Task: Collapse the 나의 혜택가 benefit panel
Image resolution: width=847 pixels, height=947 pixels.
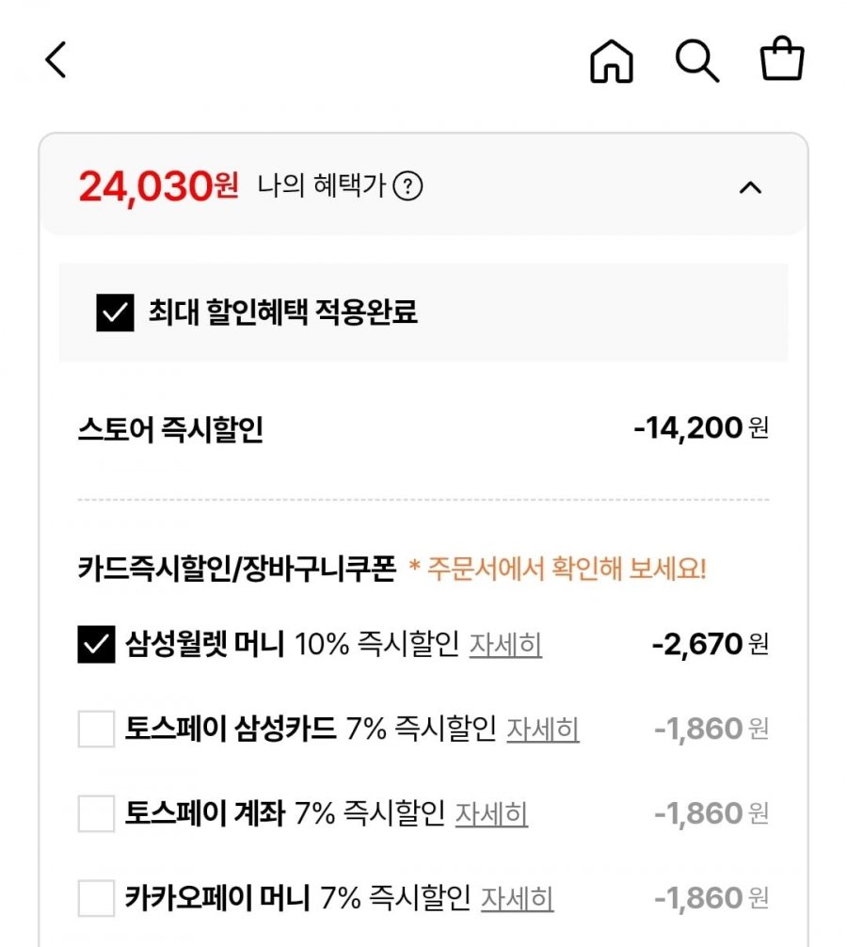Action: pos(750,187)
